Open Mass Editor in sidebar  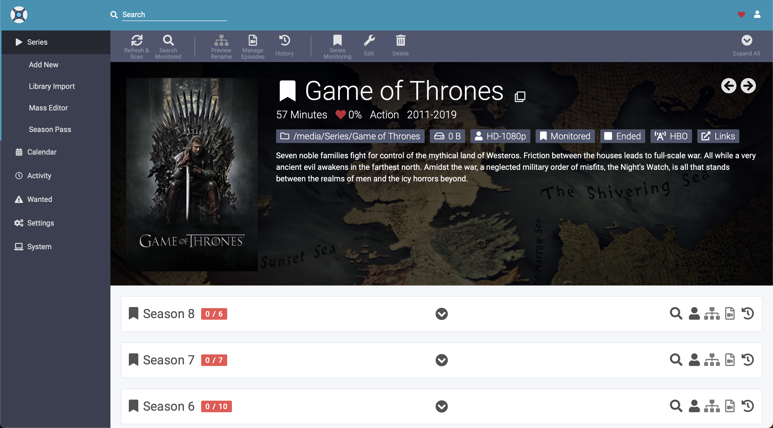click(x=56, y=108)
